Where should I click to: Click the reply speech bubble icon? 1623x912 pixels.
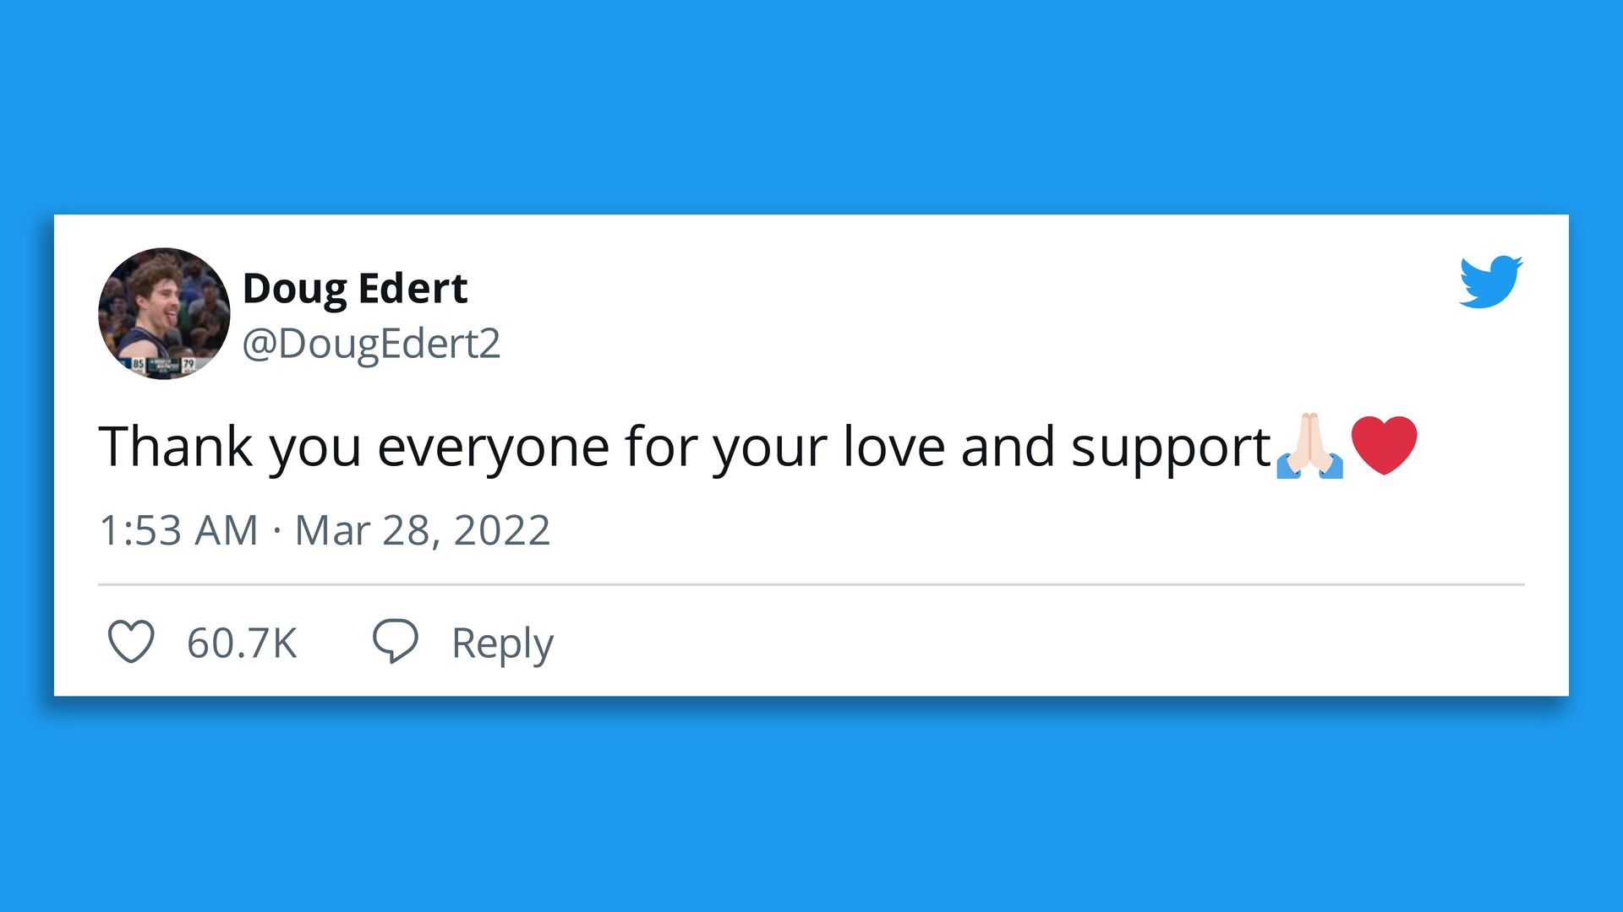[x=395, y=642]
